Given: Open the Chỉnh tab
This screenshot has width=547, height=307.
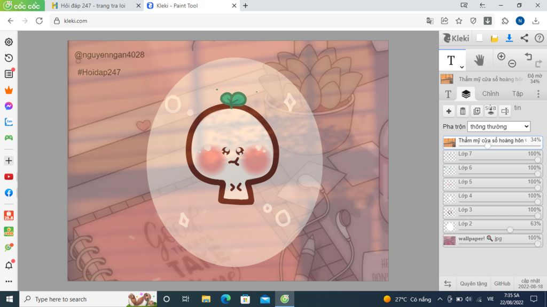Looking at the screenshot, I should tap(490, 94).
